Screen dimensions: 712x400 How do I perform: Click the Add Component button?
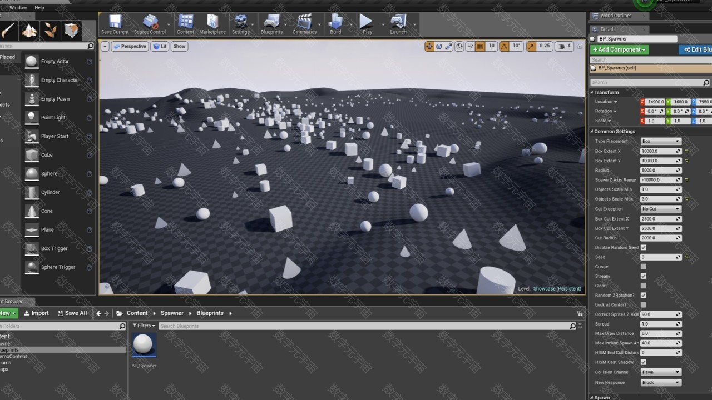click(x=619, y=49)
